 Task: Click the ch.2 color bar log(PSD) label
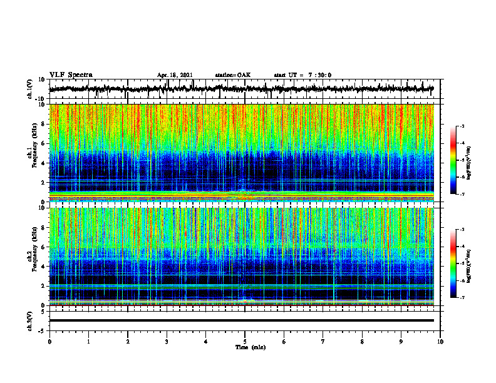[469, 266]
